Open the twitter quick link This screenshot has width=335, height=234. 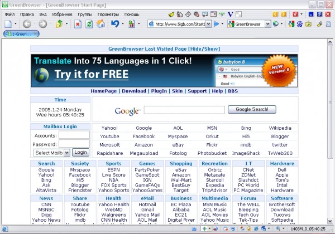coord(280,145)
